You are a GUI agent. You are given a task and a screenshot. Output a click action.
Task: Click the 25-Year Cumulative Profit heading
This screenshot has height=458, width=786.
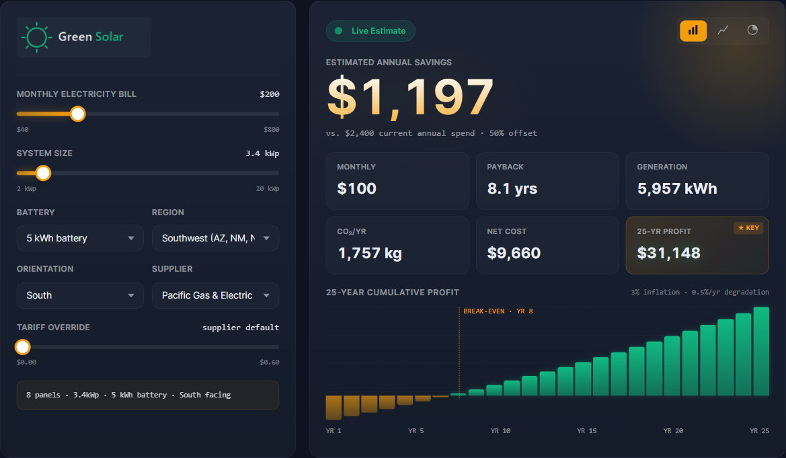click(x=393, y=293)
